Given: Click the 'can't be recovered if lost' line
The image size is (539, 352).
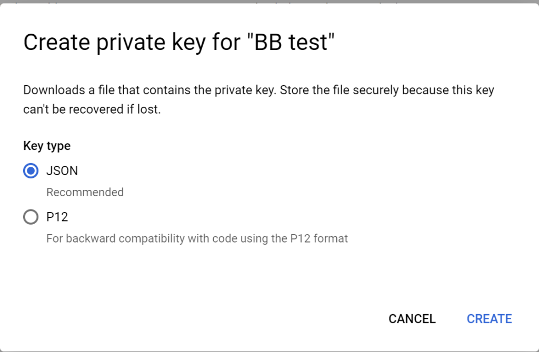Looking at the screenshot, I should coord(92,109).
